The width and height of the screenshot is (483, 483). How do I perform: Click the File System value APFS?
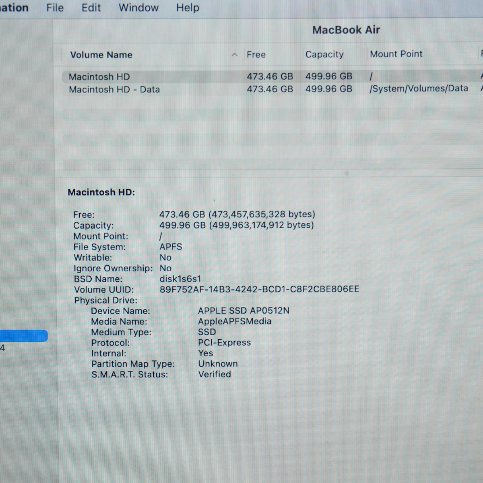pyautogui.click(x=171, y=247)
